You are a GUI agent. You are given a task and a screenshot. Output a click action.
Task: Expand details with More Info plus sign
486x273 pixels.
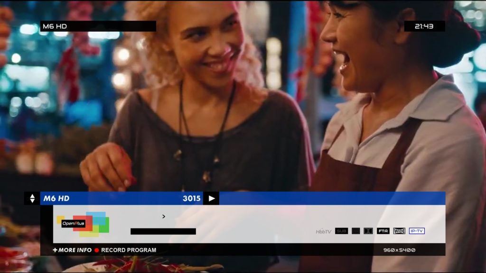[x=56, y=249]
